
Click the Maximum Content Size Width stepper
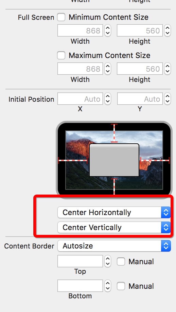pos(108,69)
